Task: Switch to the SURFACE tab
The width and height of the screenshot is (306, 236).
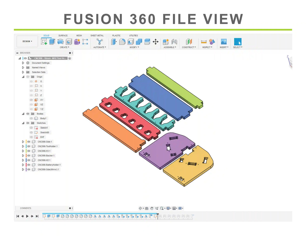Action: click(63, 35)
